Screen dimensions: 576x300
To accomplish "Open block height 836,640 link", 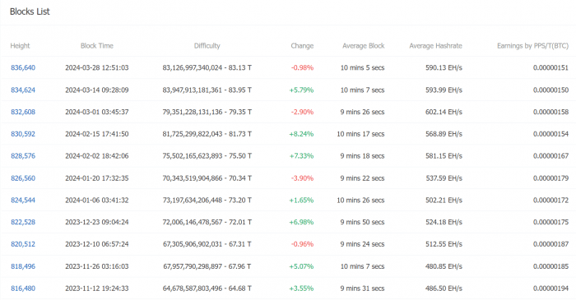I will coord(23,67).
